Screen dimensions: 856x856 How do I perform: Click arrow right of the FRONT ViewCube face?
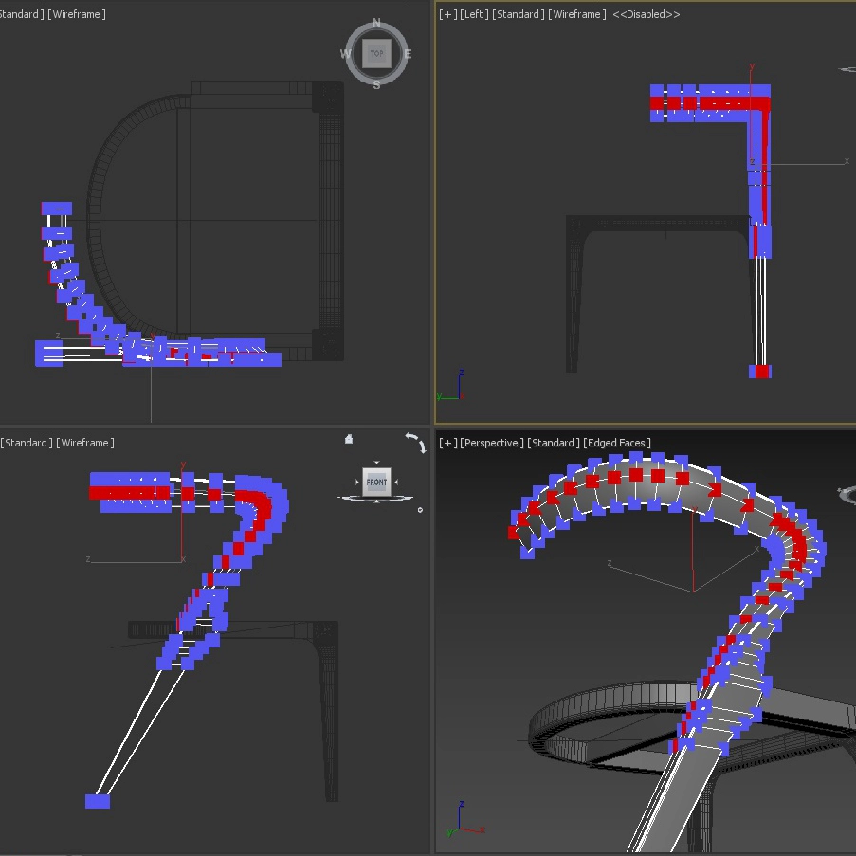pyautogui.click(x=396, y=483)
